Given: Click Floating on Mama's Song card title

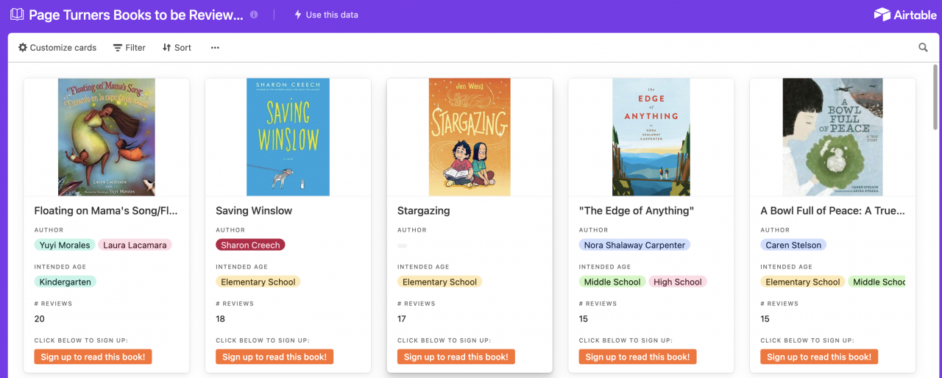Looking at the screenshot, I should 106,210.
